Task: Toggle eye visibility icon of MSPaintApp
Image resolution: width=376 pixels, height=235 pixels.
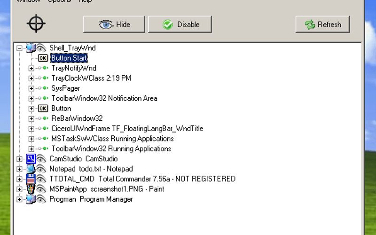Action: coord(41,189)
